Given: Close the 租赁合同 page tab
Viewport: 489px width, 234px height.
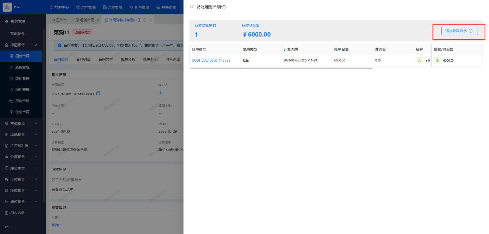Looking at the screenshot, I should pyautogui.click(x=98, y=20).
